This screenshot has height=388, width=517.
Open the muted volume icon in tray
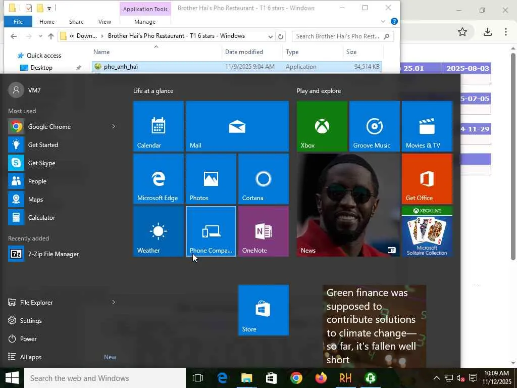pos(460,378)
